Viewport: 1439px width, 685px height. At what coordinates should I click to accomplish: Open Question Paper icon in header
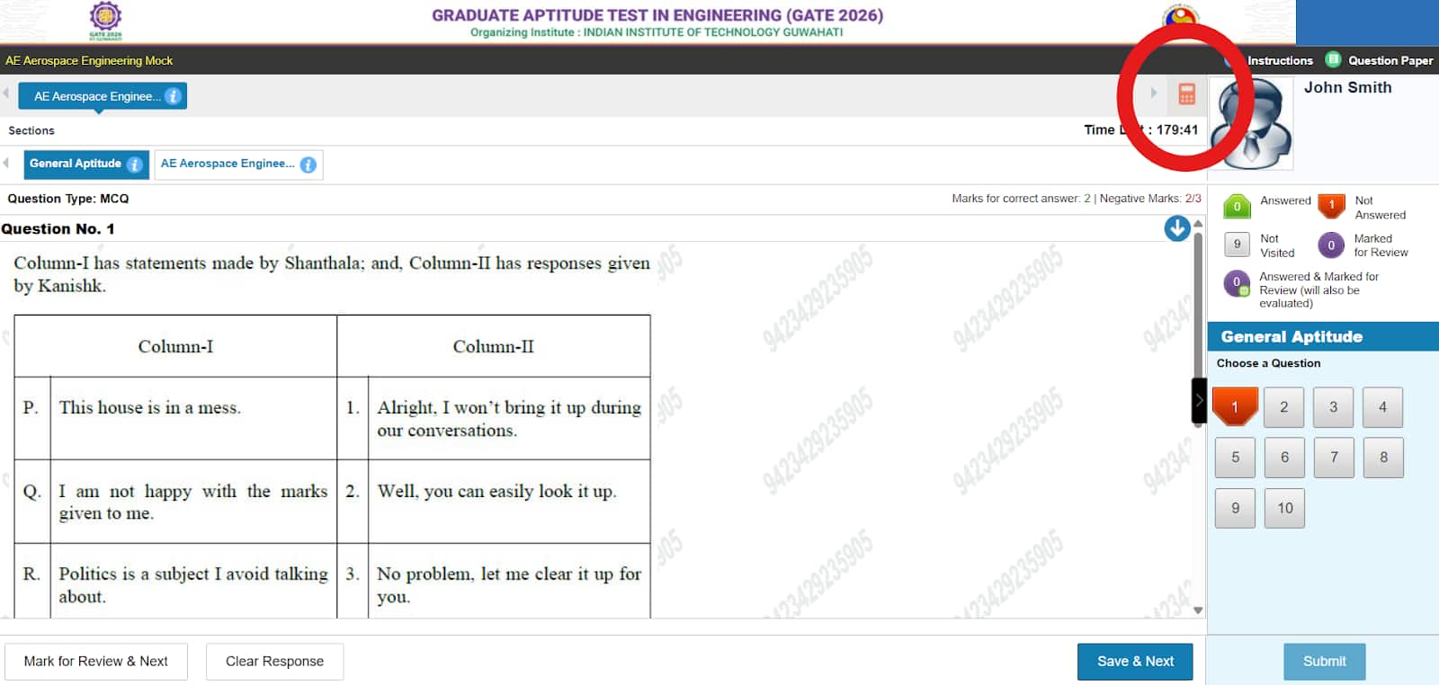[1333, 60]
